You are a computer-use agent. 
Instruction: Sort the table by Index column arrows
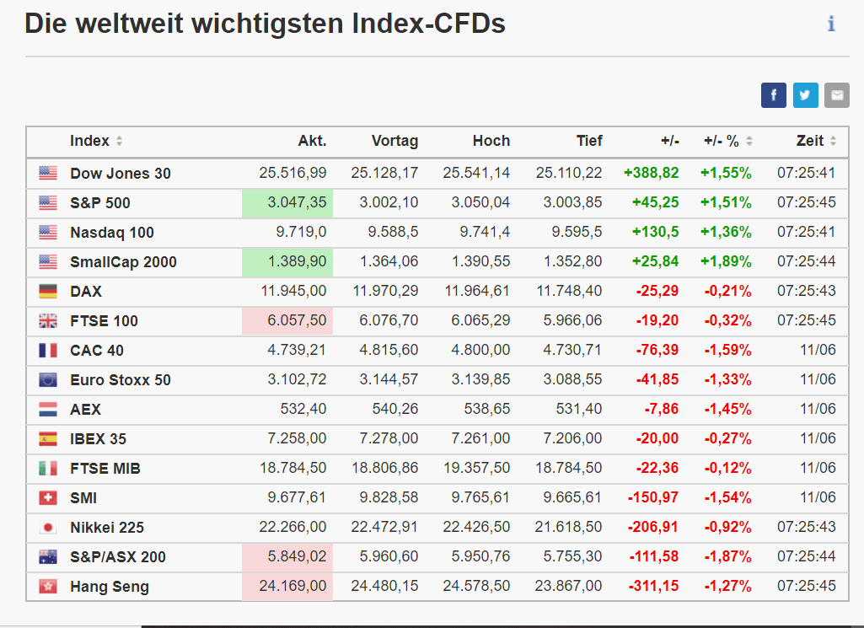tap(119, 142)
